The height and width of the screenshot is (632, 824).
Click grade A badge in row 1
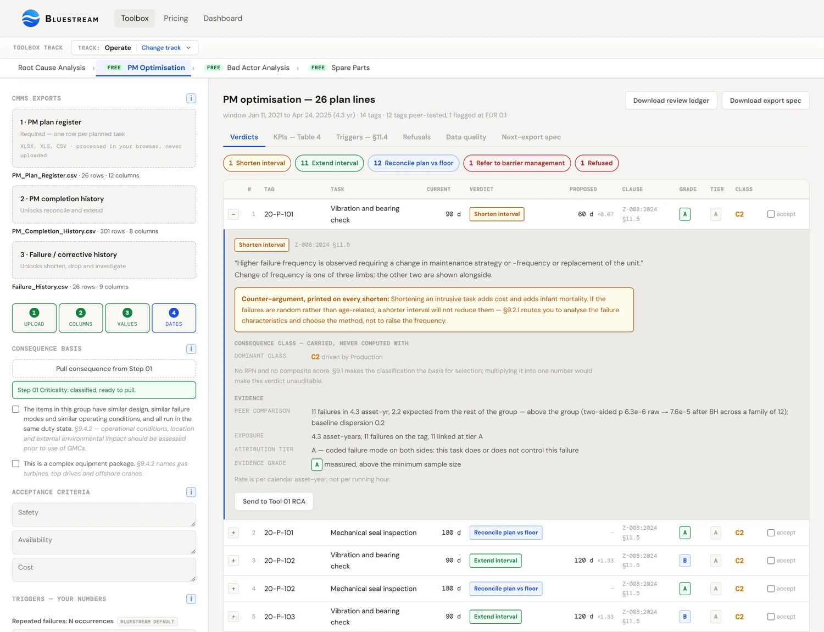tap(684, 214)
